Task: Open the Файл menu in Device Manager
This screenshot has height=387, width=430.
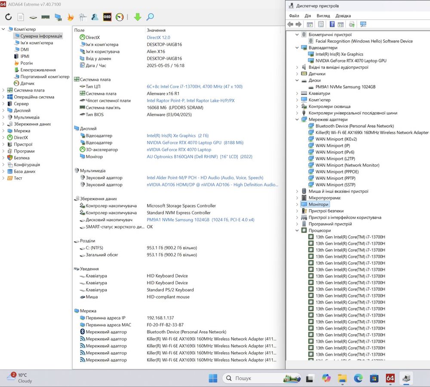Action: tap(294, 15)
